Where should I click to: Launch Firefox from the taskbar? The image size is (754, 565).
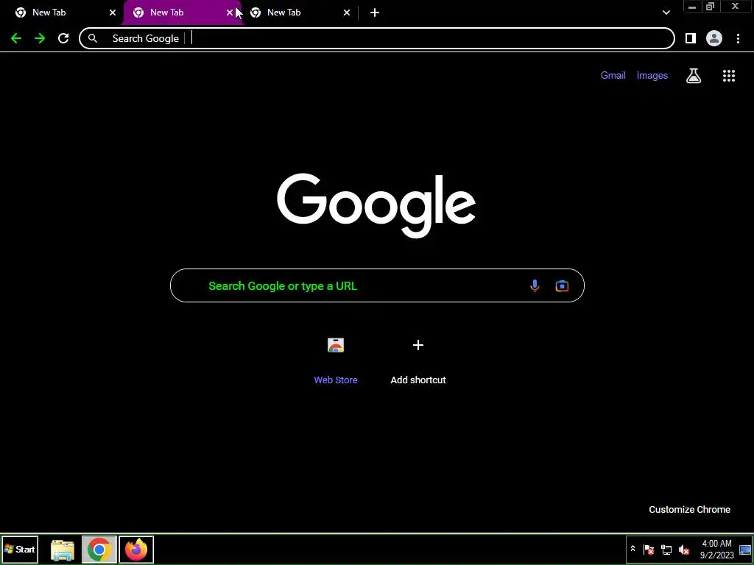(x=136, y=550)
